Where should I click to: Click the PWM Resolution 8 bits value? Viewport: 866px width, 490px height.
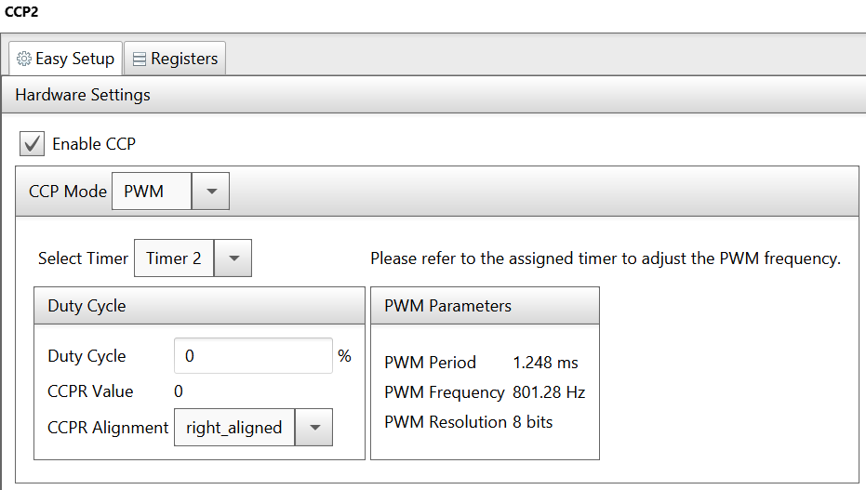pos(533,422)
